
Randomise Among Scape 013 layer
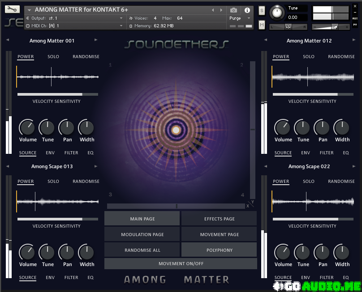[86, 182]
